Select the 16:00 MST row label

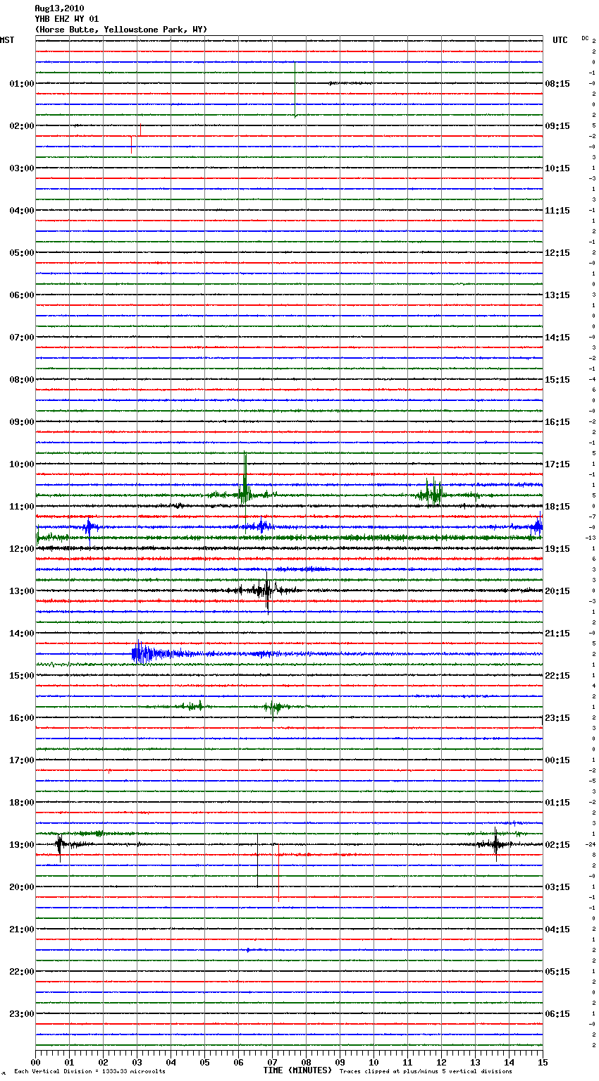pos(22,718)
